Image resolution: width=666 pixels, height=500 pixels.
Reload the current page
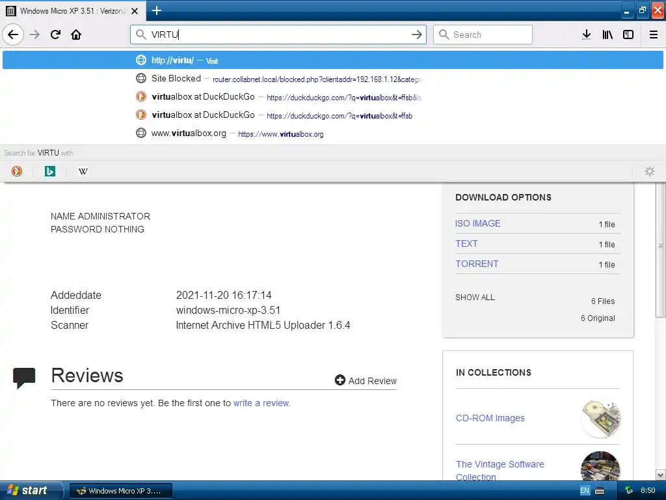coord(55,35)
